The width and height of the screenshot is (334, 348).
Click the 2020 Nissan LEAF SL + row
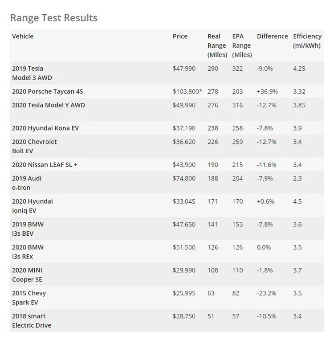(x=167, y=165)
